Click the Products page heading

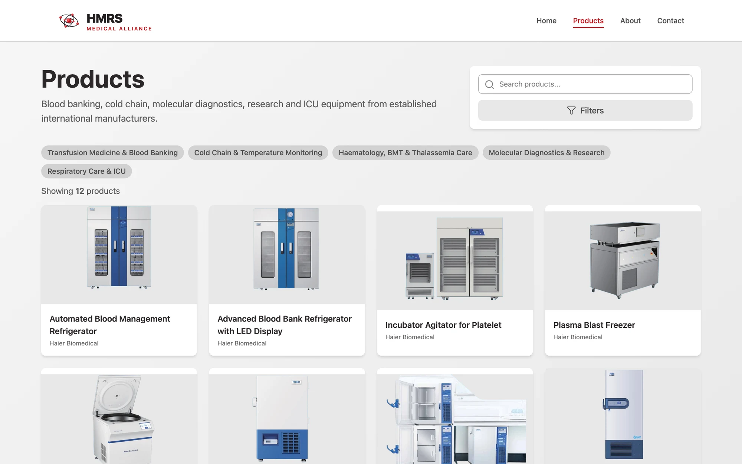[93, 79]
